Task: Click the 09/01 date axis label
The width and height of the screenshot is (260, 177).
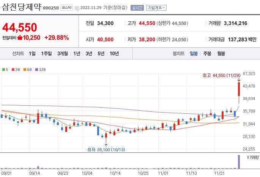Action: pyautogui.click(x=6, y=173)
